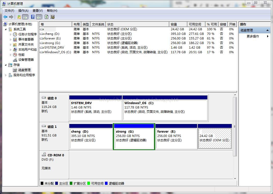Click the Windows7_OS (C:) volume icon in list
The width and height of the screenshot is (273, 194).
point(42,52)
